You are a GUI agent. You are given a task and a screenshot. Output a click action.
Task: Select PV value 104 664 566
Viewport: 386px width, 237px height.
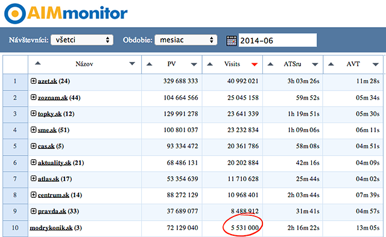tap(181, 98)
